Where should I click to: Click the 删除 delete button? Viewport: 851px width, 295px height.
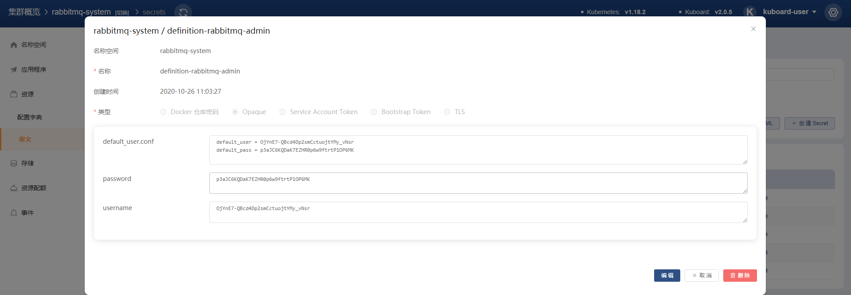click(x=740, y=276)
